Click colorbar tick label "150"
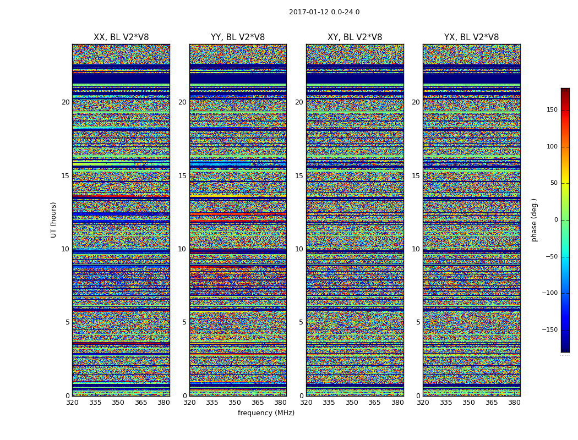Viewport: 578px width, 440px height. click(552, 109)
